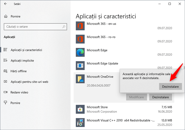Open the bottom Pornire startup section
This screenshot has height=130, width=185.
pyautogui.click(x=15, y=103)
